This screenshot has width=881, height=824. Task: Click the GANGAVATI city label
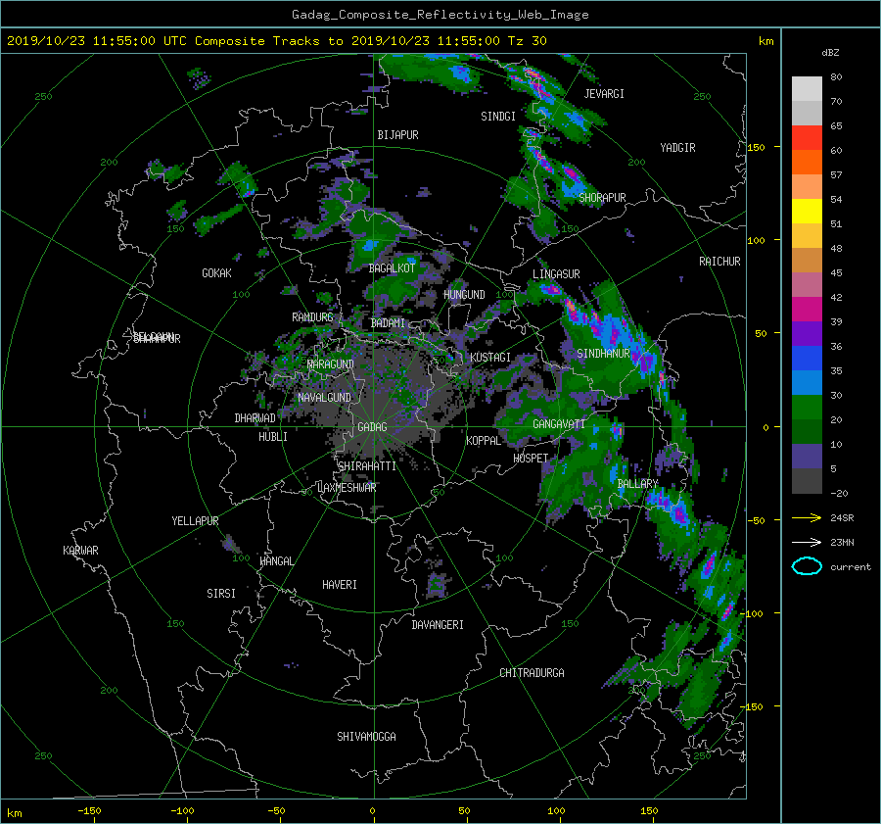pyautogui.click(x=559, y=424)
